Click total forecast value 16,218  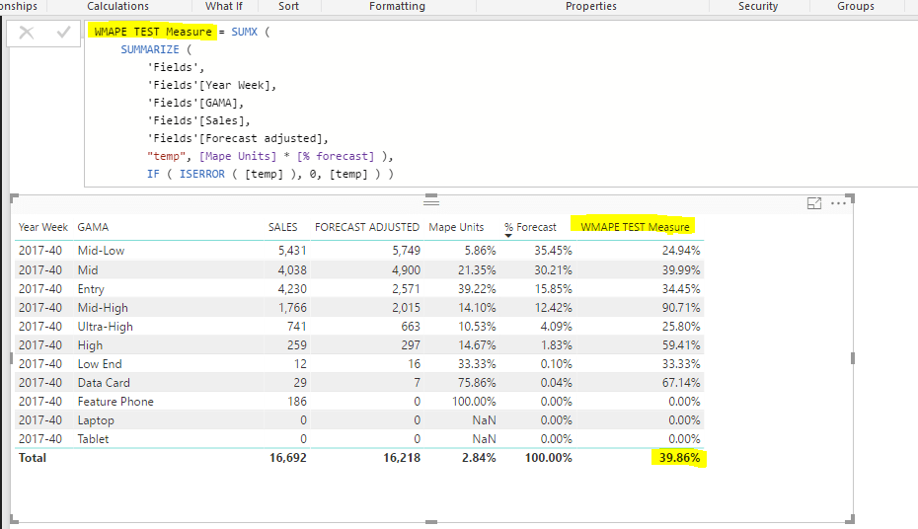click(x=402, y=458)
